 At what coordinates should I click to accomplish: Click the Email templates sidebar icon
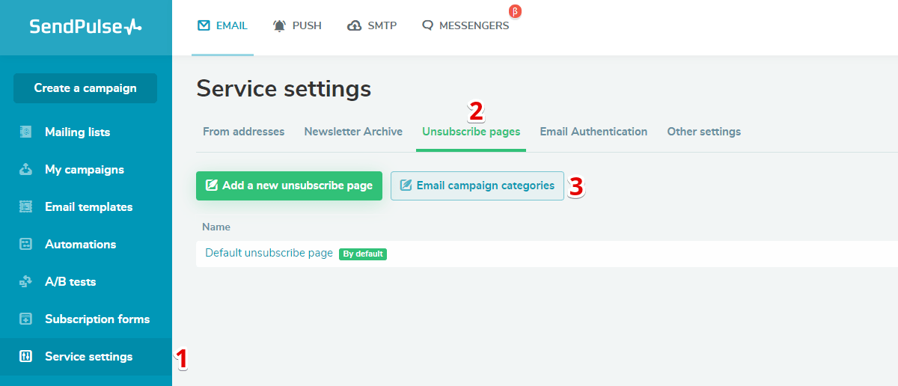coord(25,207)
